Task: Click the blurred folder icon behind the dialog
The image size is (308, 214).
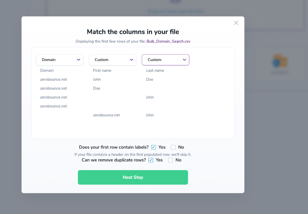Action: point(280,62)
